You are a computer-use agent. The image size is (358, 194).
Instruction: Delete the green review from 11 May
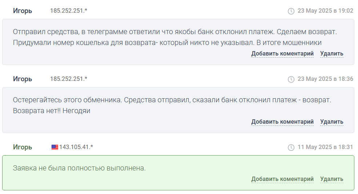click(x=331, y=179)
